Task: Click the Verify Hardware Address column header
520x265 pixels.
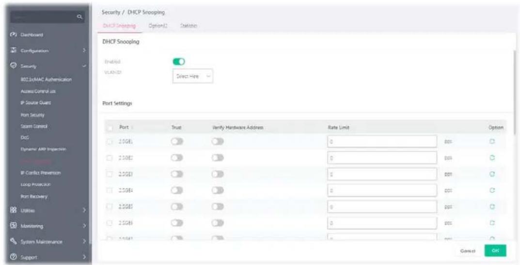Action: [x=238, y=128]
